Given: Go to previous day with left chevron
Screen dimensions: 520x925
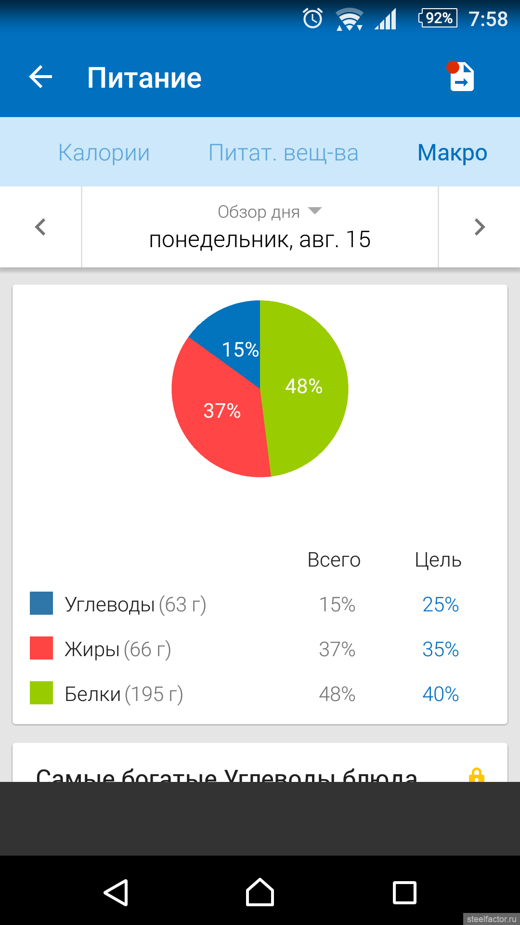Looking at the screenshot, I should [40, 227].
